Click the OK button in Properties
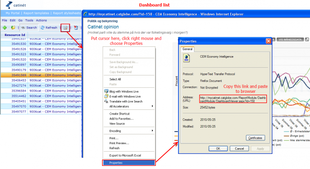 [218, 149]
